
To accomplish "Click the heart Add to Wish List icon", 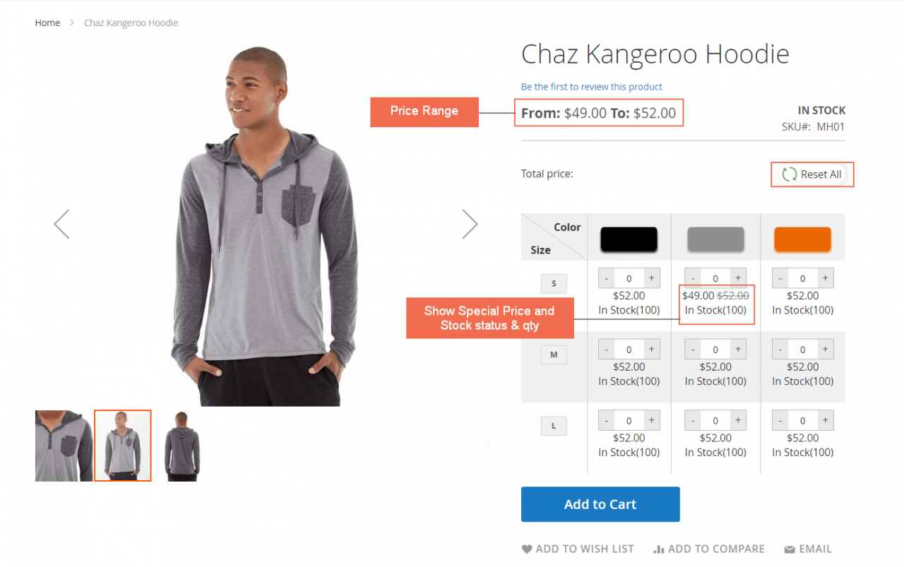I will point(527,549).
